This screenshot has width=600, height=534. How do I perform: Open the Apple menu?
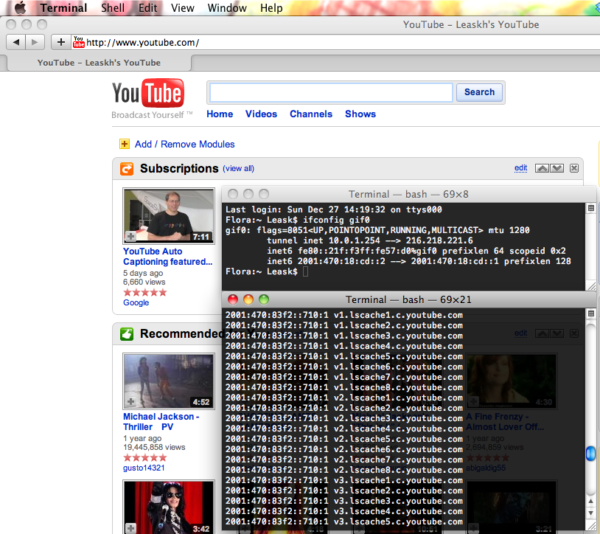(x=20, y=7)
